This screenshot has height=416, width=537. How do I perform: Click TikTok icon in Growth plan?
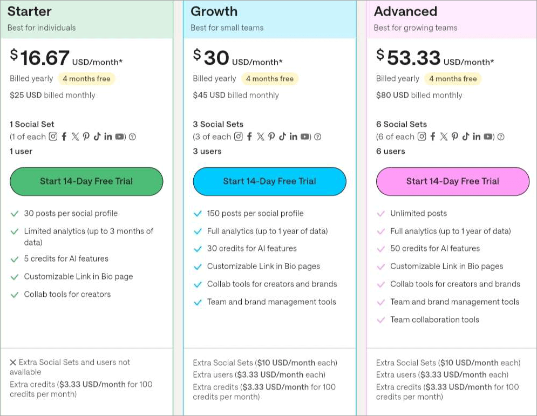pyautogui.click(x=282, y=137)
